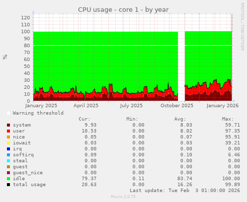Click nice max value 95.91
The image size is (247, 202).
pyautogui.click(x=233, y=137)
